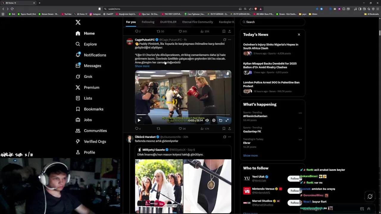This screenshot has height=214, width=381.
Task: Open video settings gear
Action: point(214,120)
